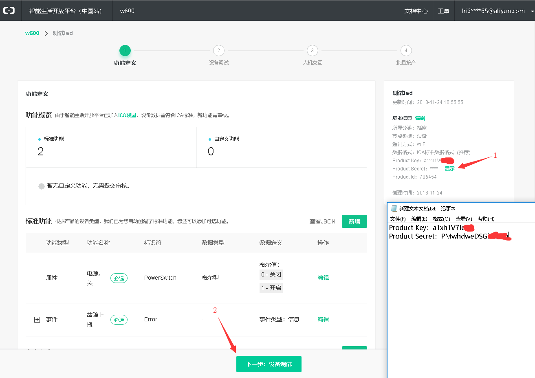This screenshot has width=535, height=378.
Task: Select step 1 功能定义 circle
Action: click(125, 51)
